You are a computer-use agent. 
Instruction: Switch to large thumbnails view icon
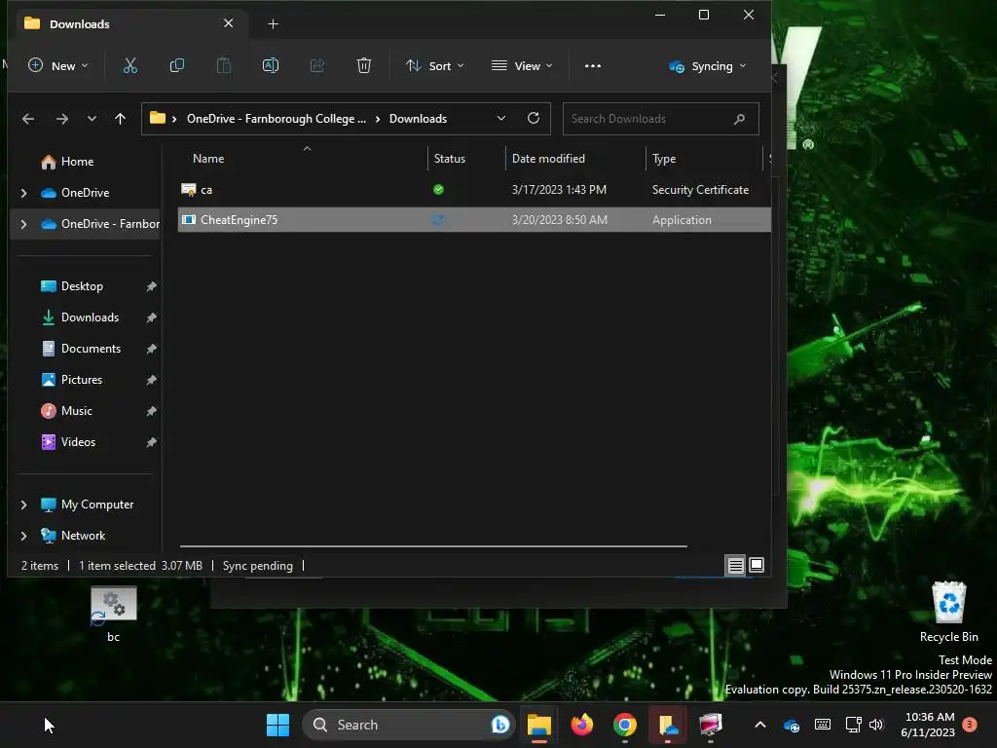[x=757, y=565]
